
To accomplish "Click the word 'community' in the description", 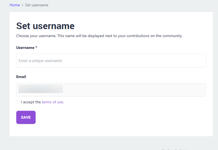I will (172, 36).
